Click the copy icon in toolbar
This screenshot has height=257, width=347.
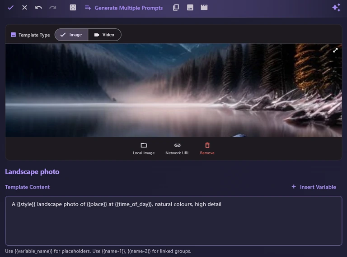pos(176,8)
